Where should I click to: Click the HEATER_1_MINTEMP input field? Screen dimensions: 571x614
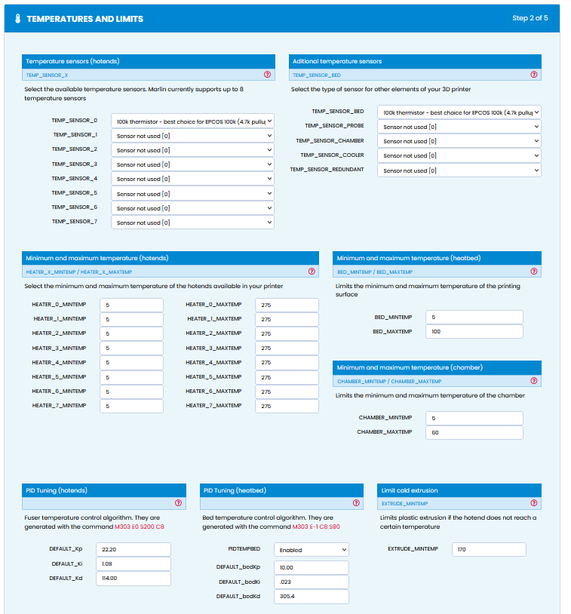[131, 319]
